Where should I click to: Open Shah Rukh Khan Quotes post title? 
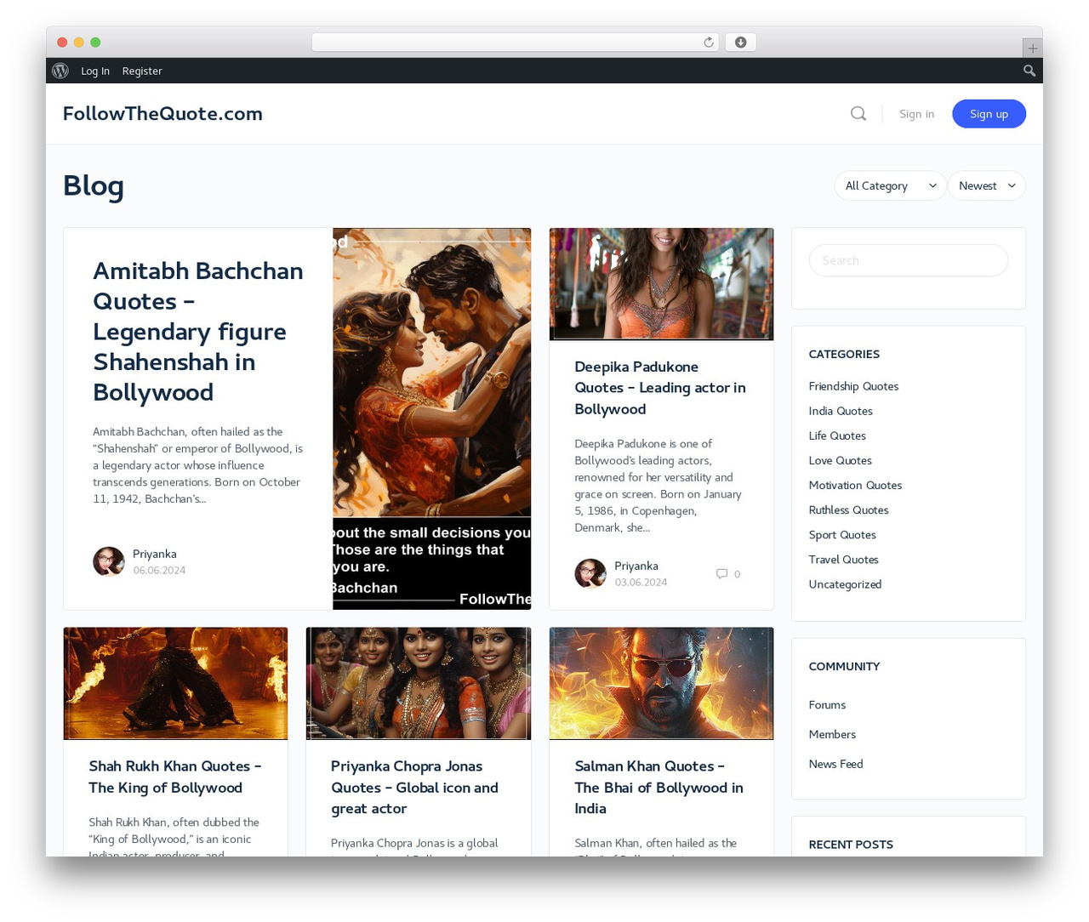point(175,777)
